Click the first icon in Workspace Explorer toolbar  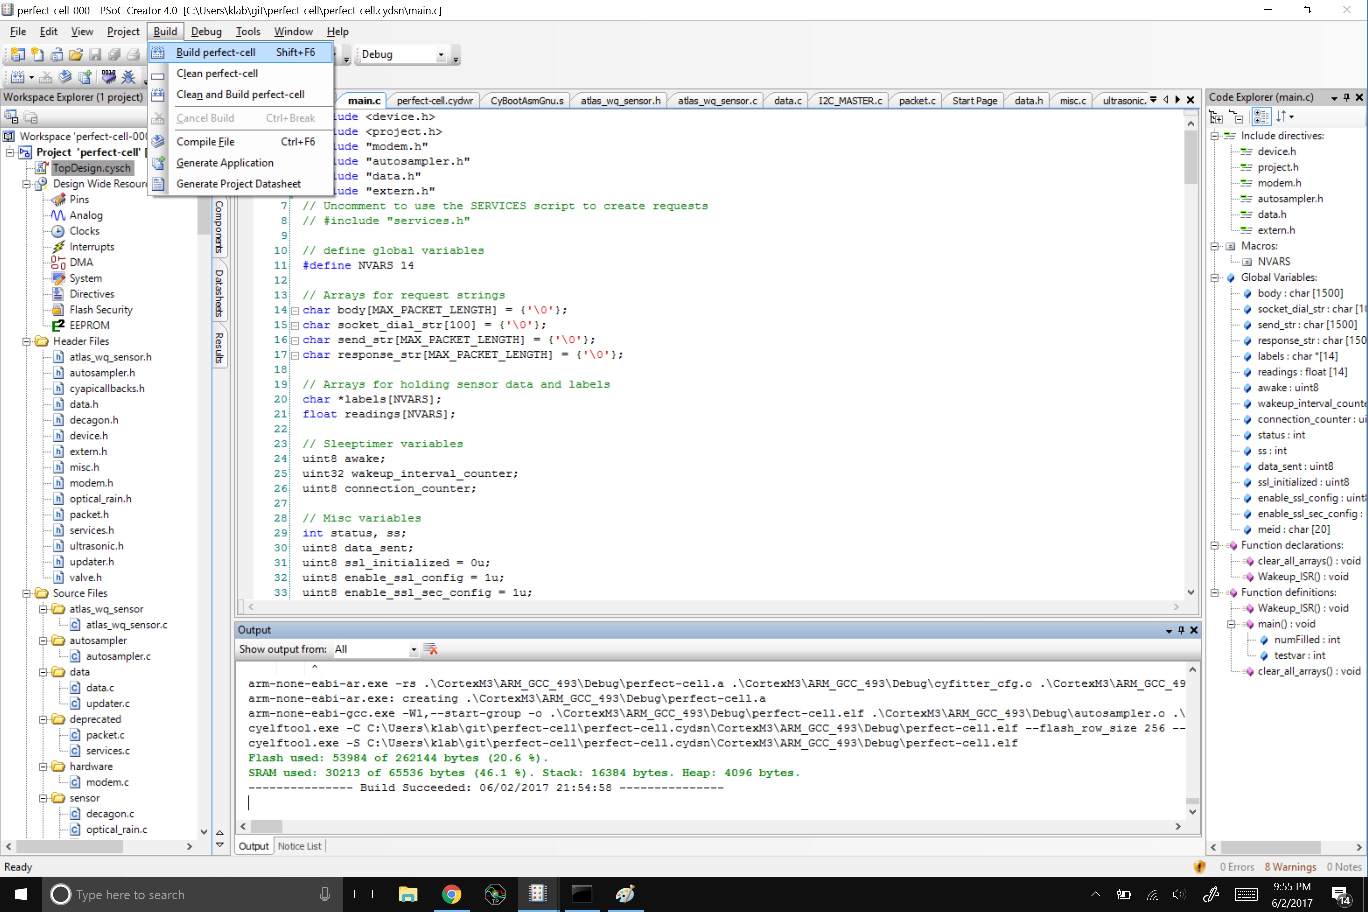coord(11,117)
